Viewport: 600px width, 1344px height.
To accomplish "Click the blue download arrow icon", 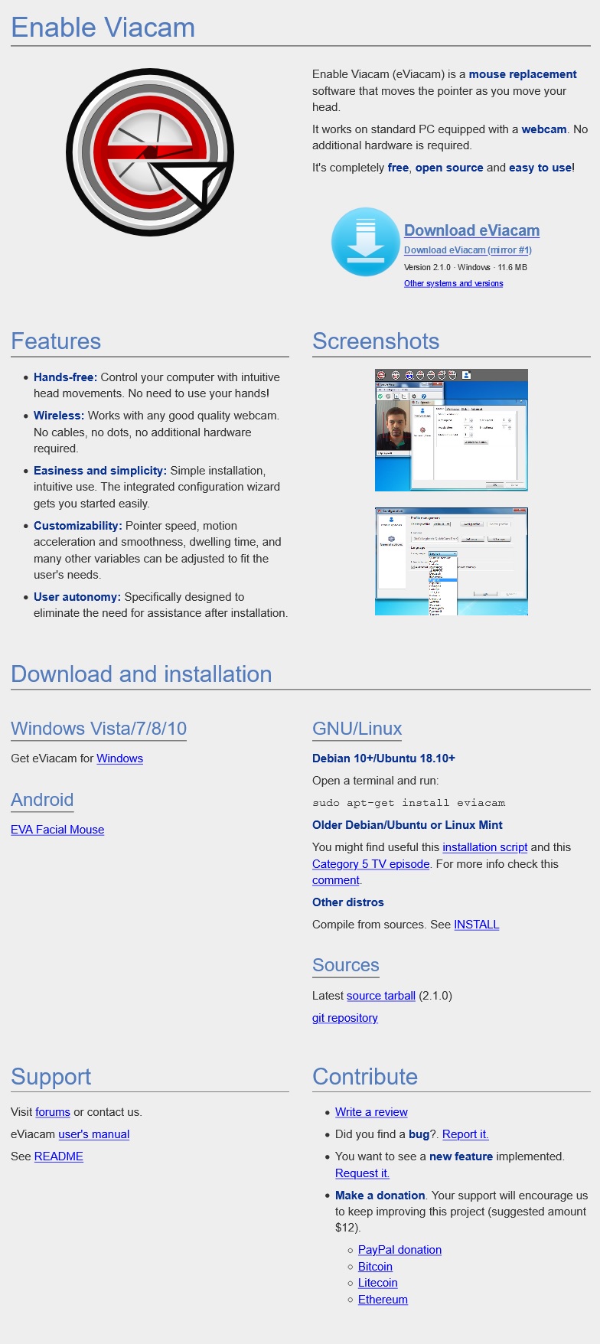I will click(x=365, y=242).
